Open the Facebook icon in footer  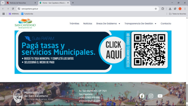142,96
